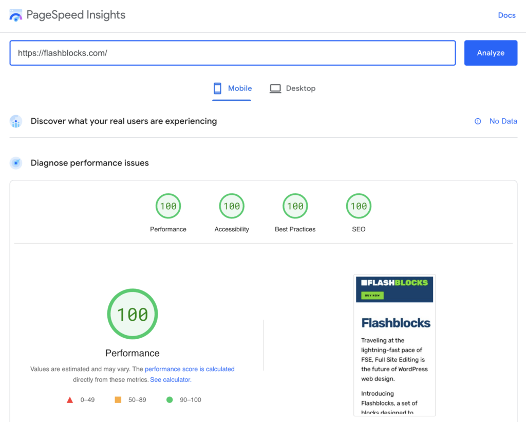This screenshot has height=422, width=526.
Task: Click the Flashblocks site screenshot thumbnail
Action: point(394,345)
